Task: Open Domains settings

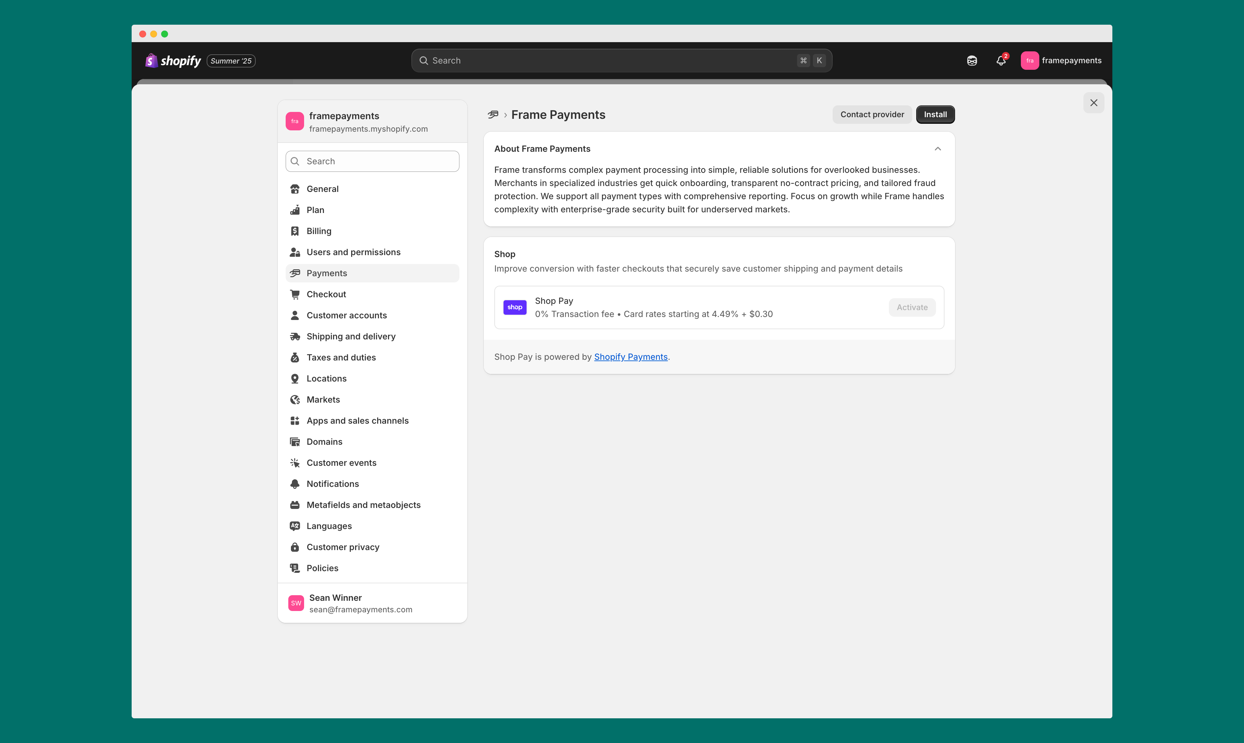Action: [x=372, y=441]
